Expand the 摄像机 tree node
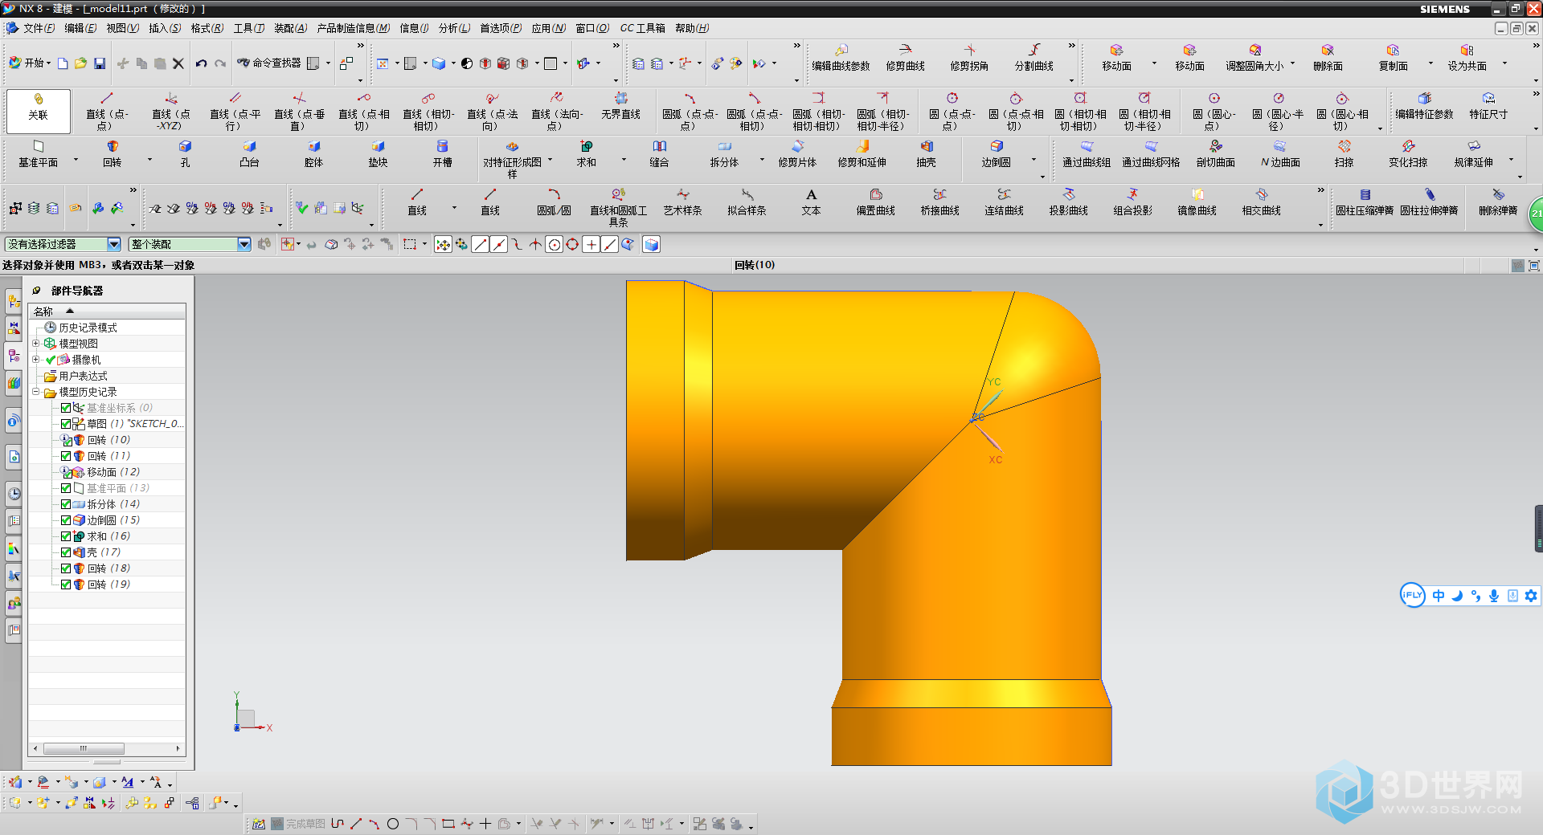This screenshot has width=1543, height=835. pyautogui.click(x=35, y=359)
